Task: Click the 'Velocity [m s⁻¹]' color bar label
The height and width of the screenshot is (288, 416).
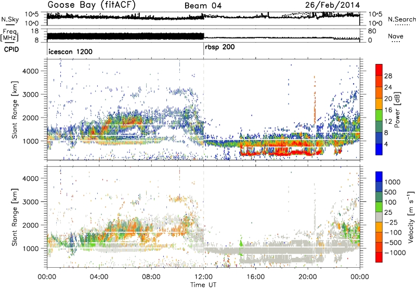Action: pos(411,217)
